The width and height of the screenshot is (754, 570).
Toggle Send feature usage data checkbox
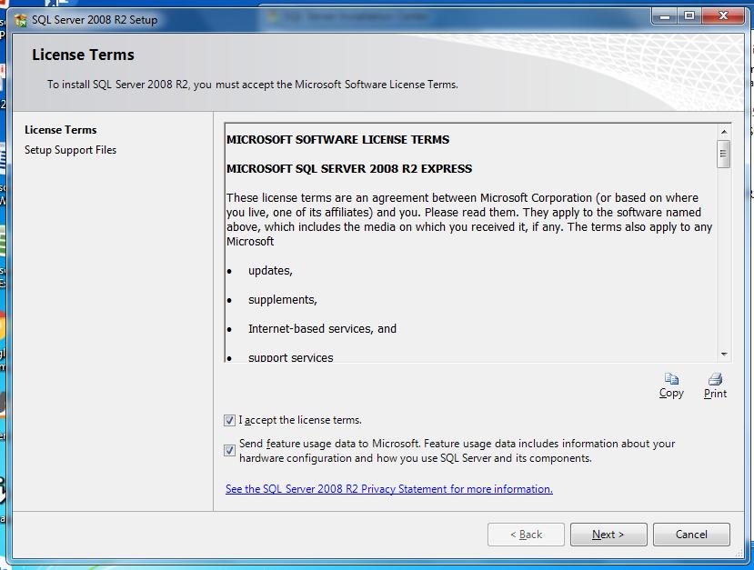click(229, 450)
